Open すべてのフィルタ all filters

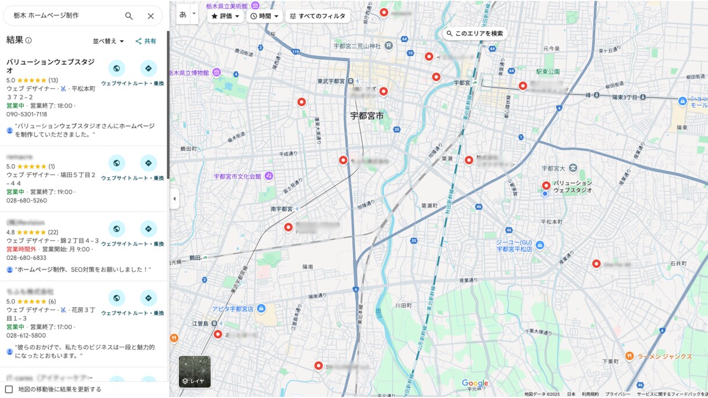(317, 16)
